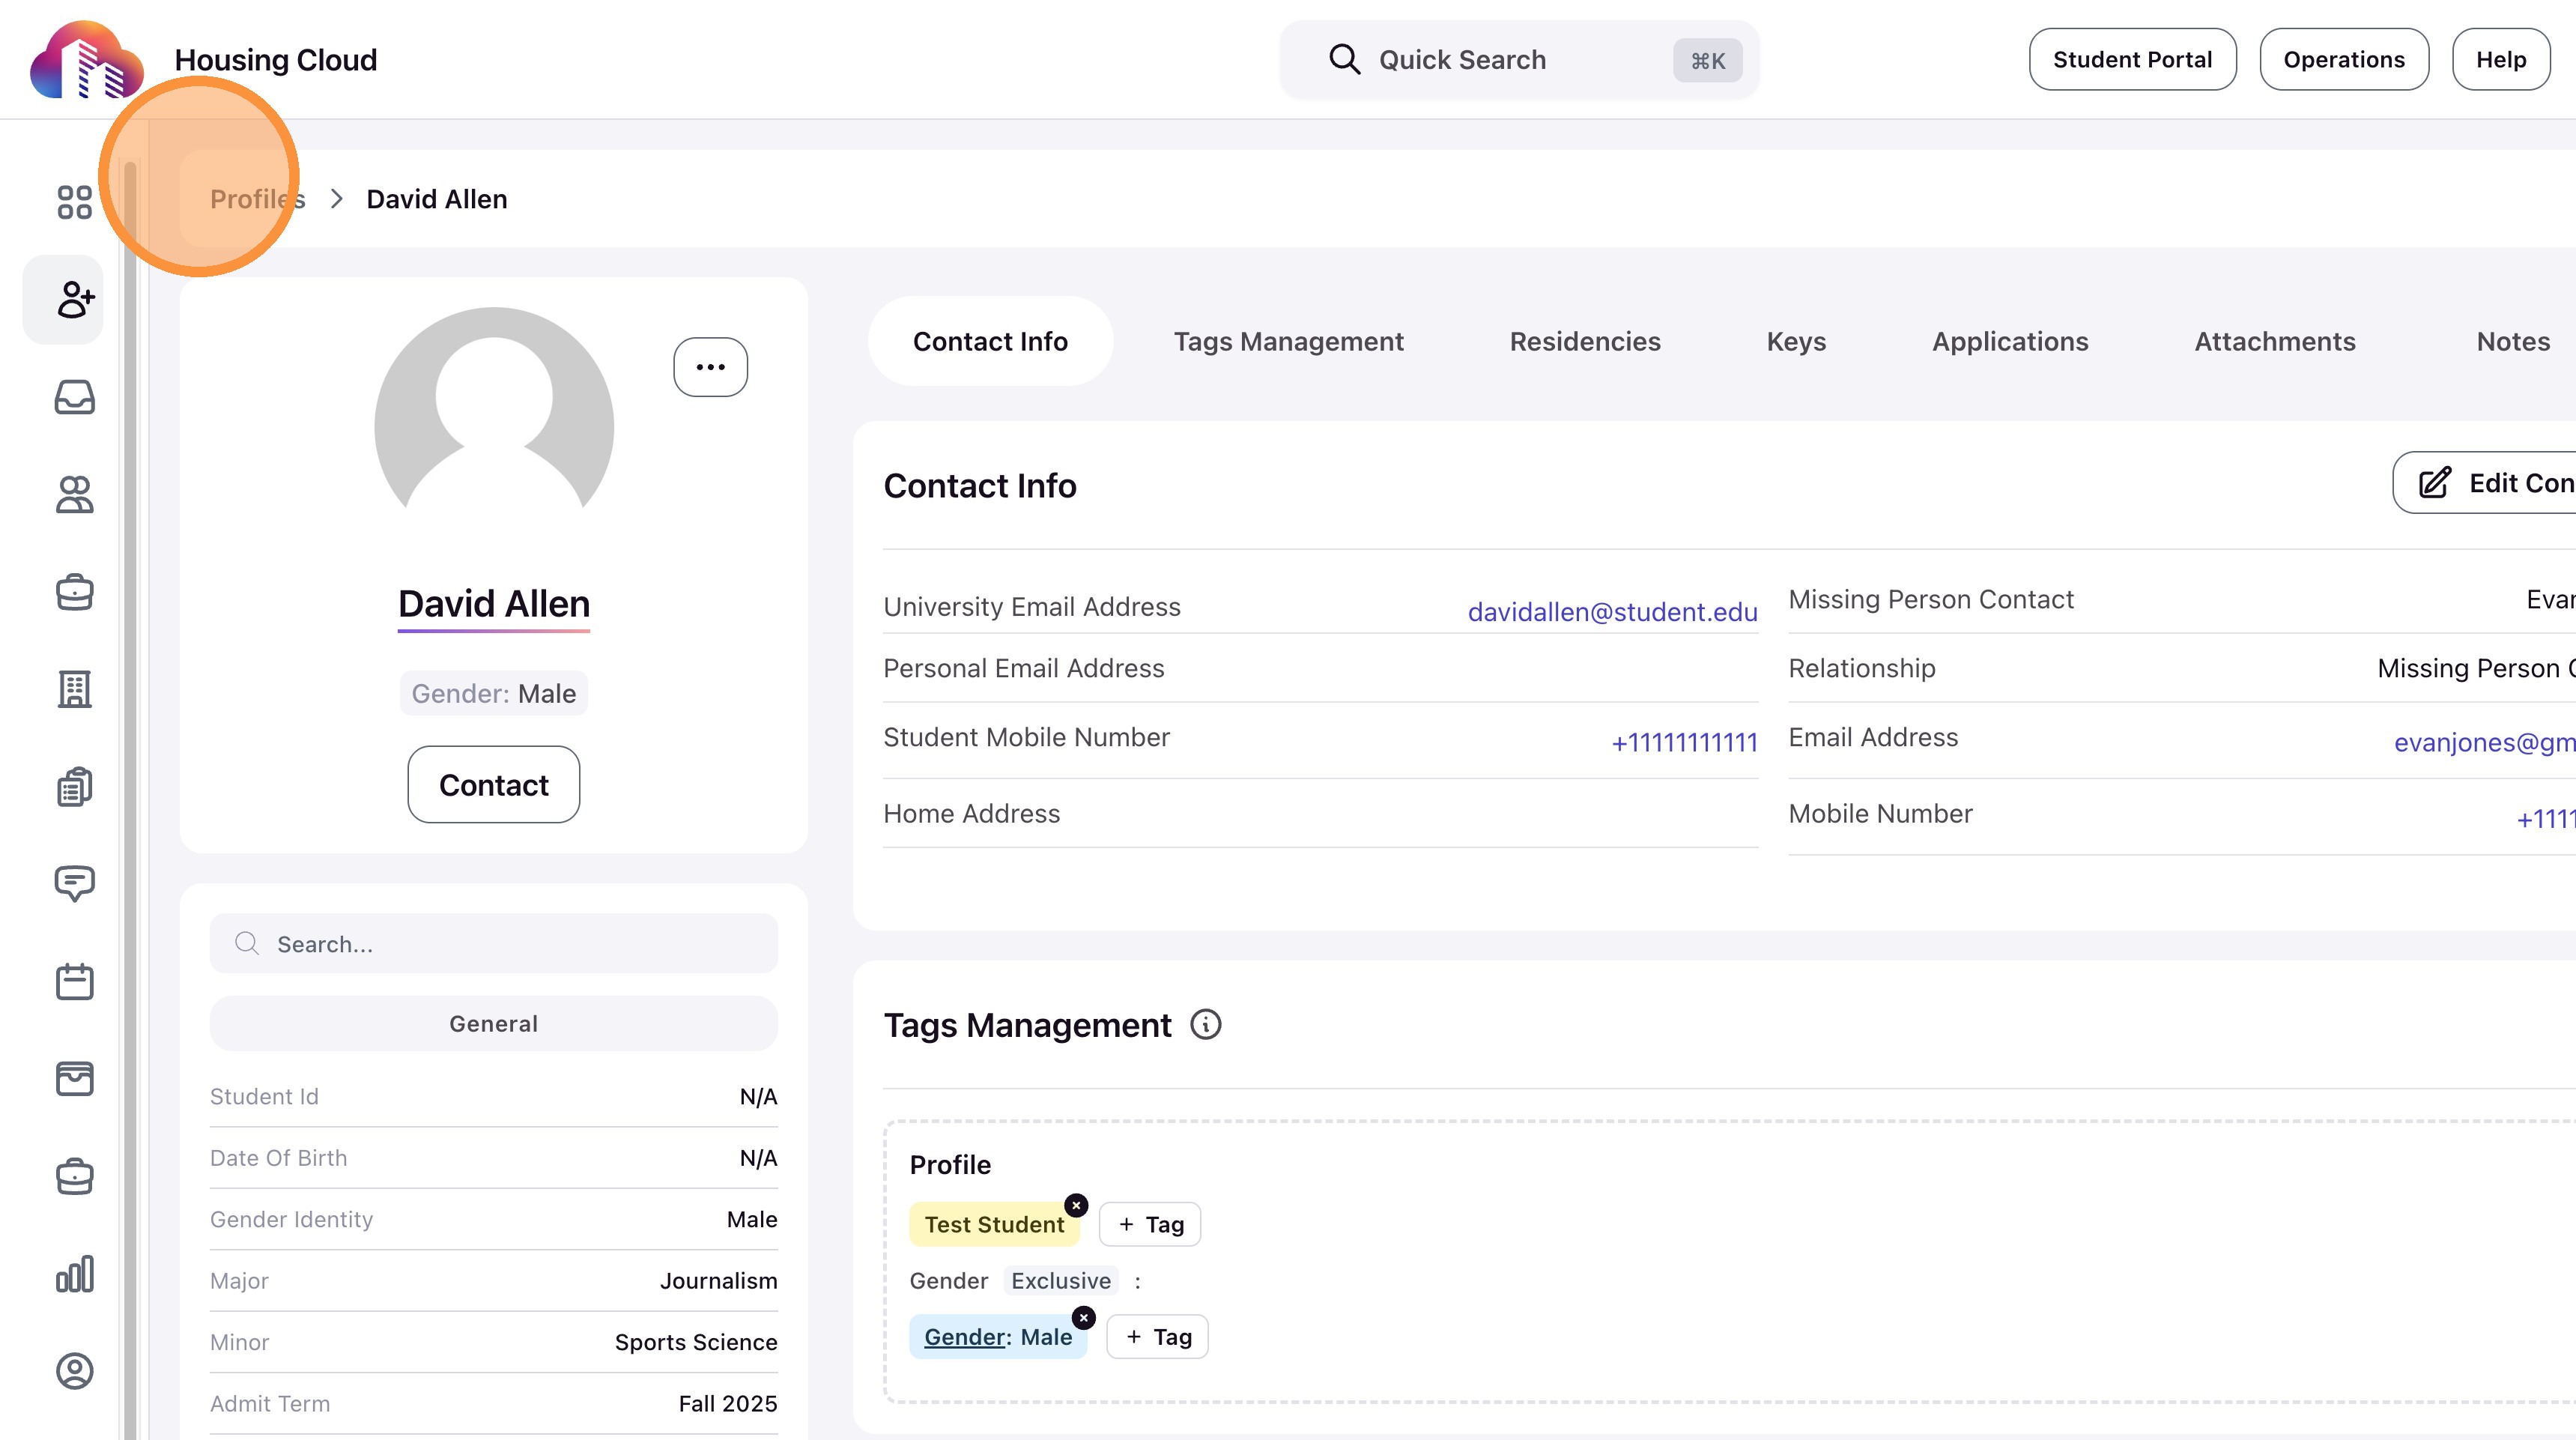The width and height of the screenshot is (2576, 1440).
Task: Click the Contact button under David Allen
Action: pos(493,785)
